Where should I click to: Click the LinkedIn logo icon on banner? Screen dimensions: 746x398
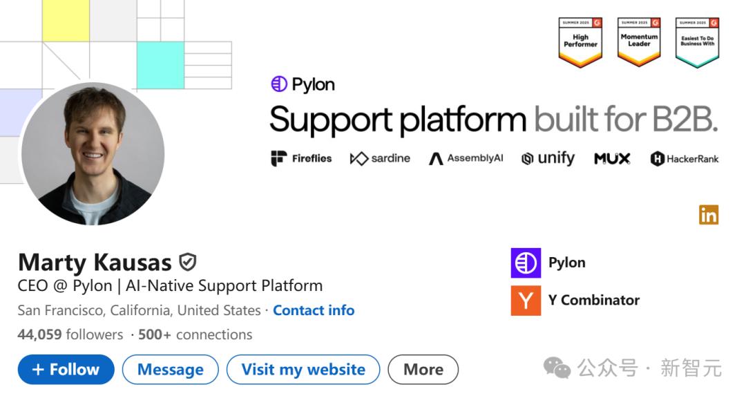709,215
